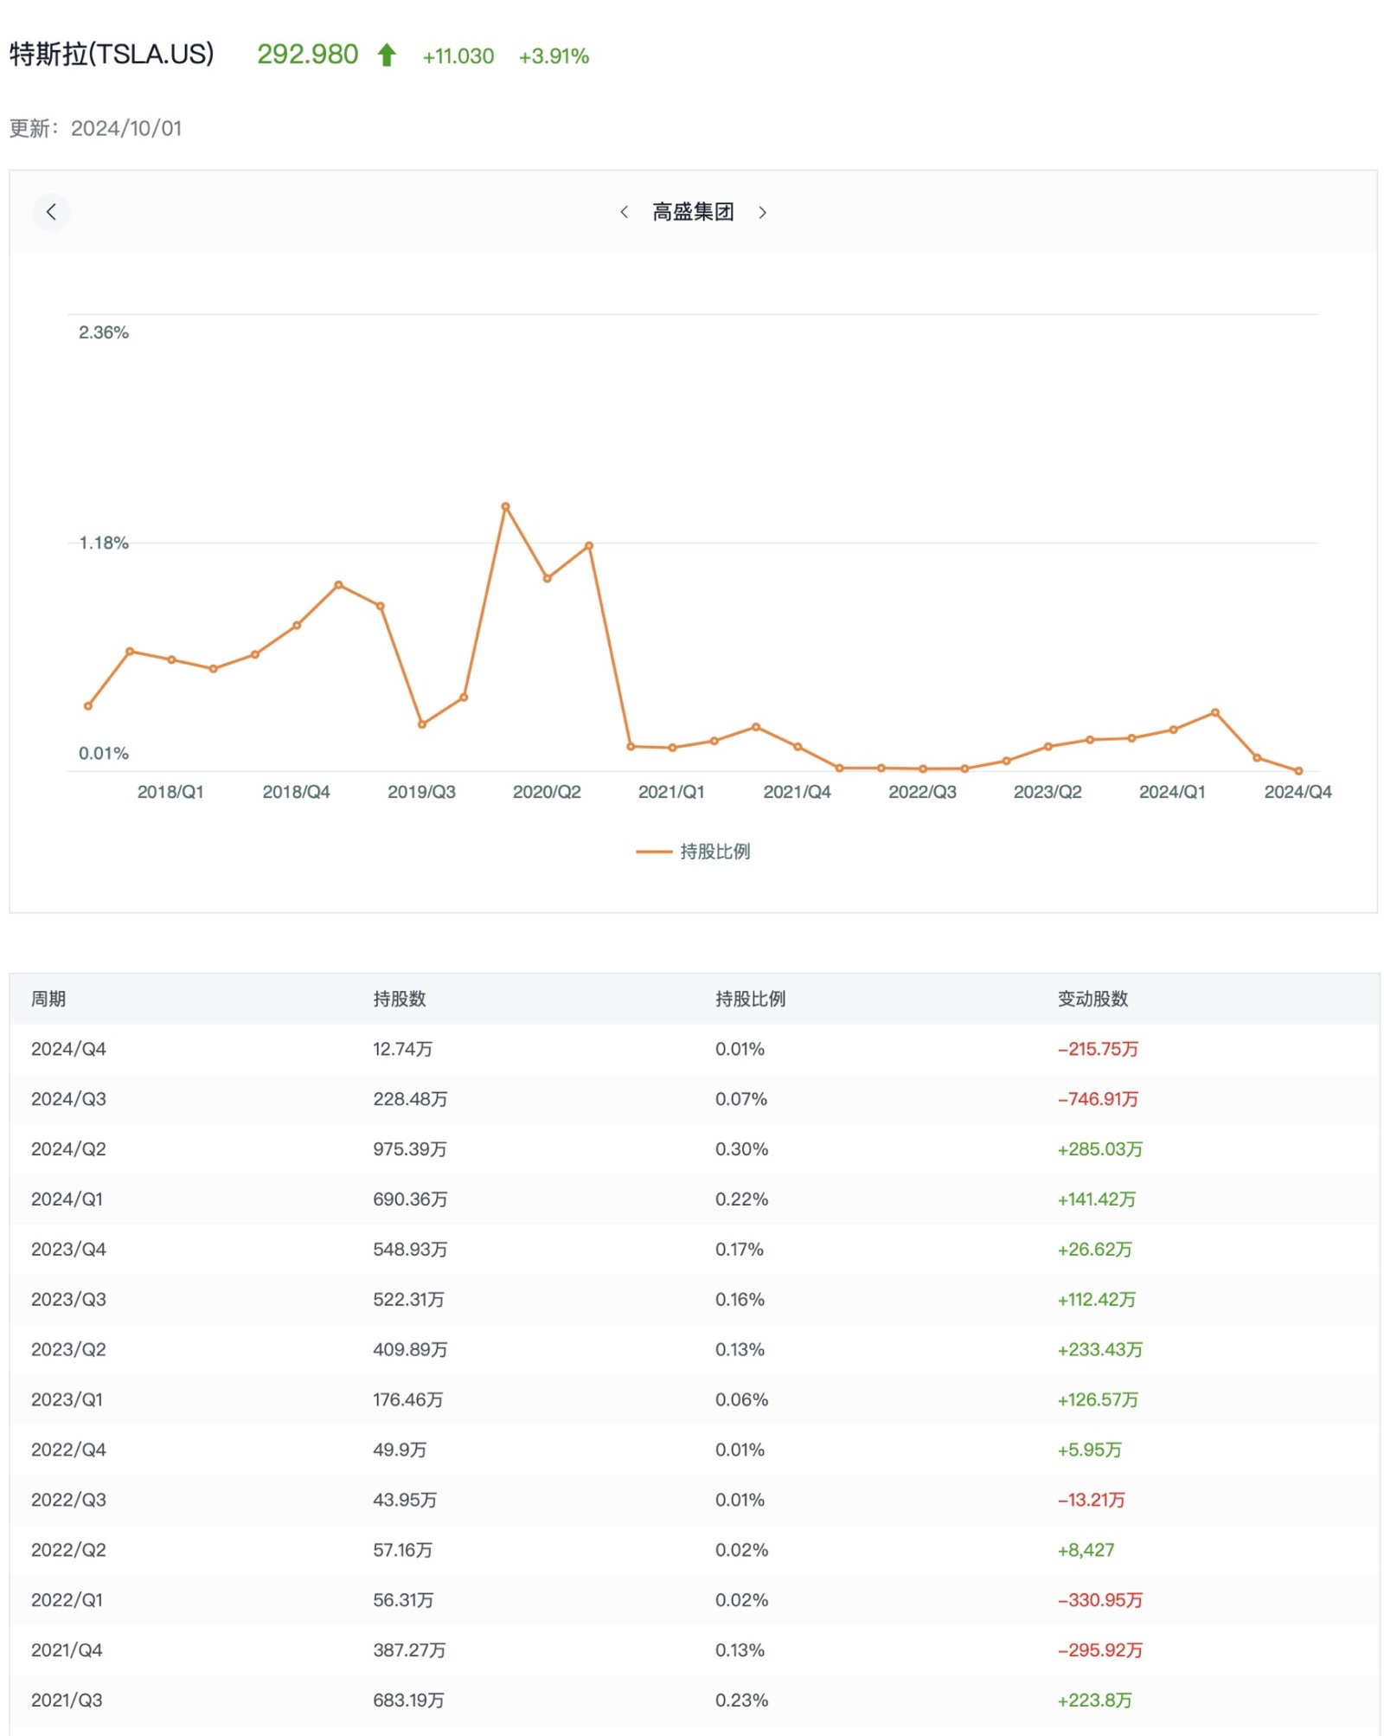Select the 2022/Q3 period row cell
The width and height of the screenshot is (1384, 1736).
68,1501
